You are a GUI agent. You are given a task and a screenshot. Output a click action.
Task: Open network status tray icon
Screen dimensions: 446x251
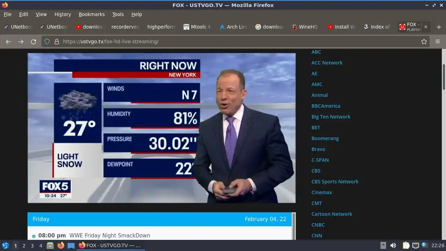point(415,245)
